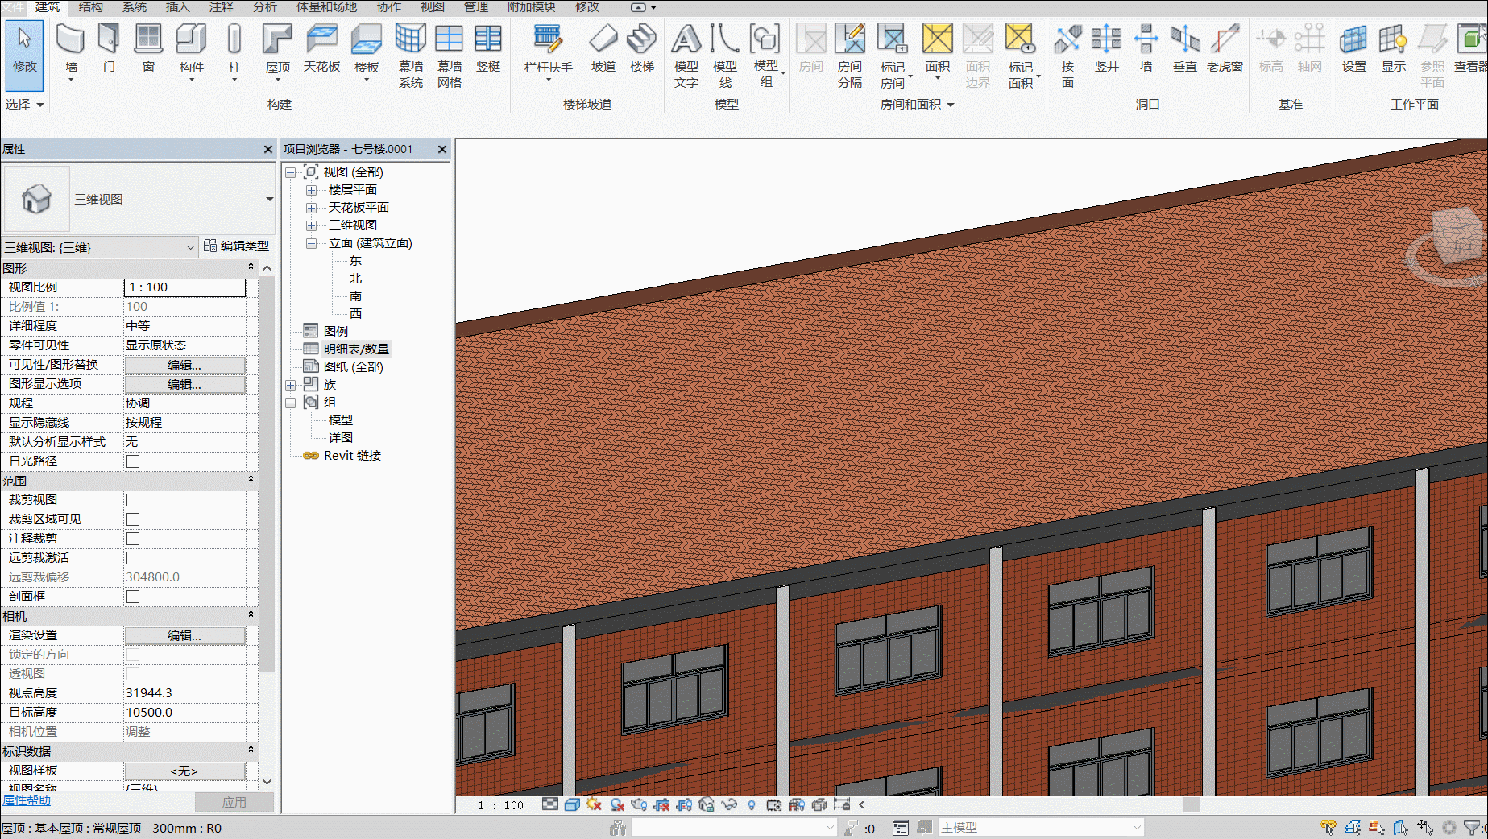Image resolution: width=1488 pixels, height=839 pixels.
Task: Click 编辑类型 button
Action: tap(236, 246)
